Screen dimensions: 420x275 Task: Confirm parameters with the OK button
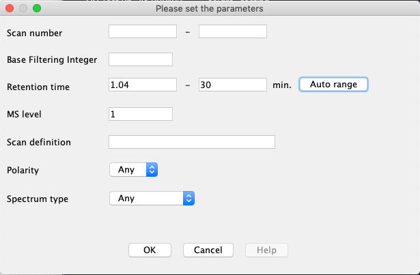coord(150,250)
